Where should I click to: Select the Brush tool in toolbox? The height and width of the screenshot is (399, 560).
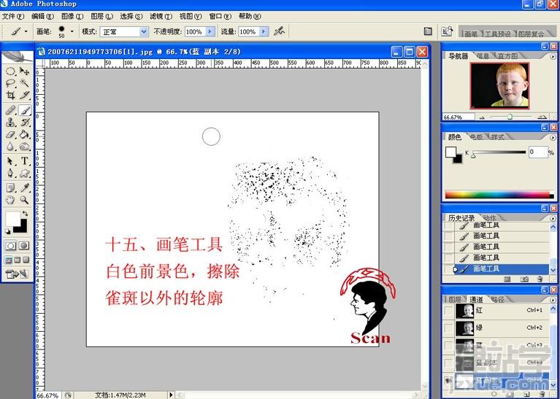pos(24,110)
